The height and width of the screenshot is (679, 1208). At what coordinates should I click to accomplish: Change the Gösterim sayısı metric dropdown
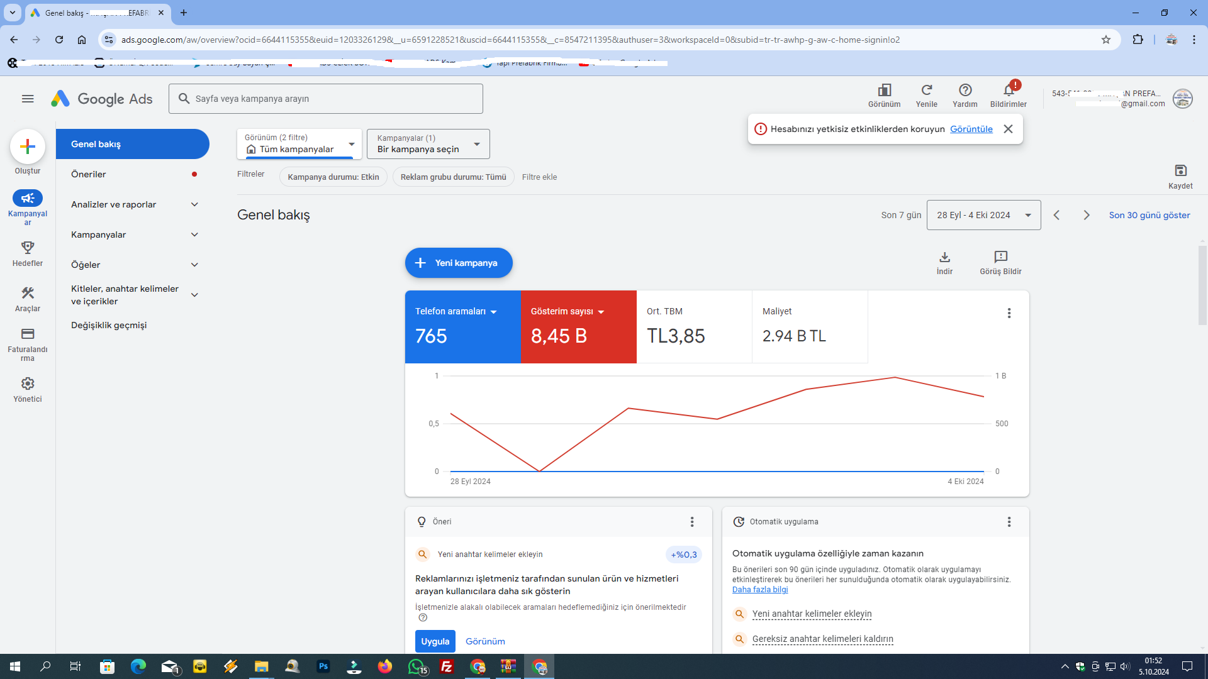[x=568, y=312]
